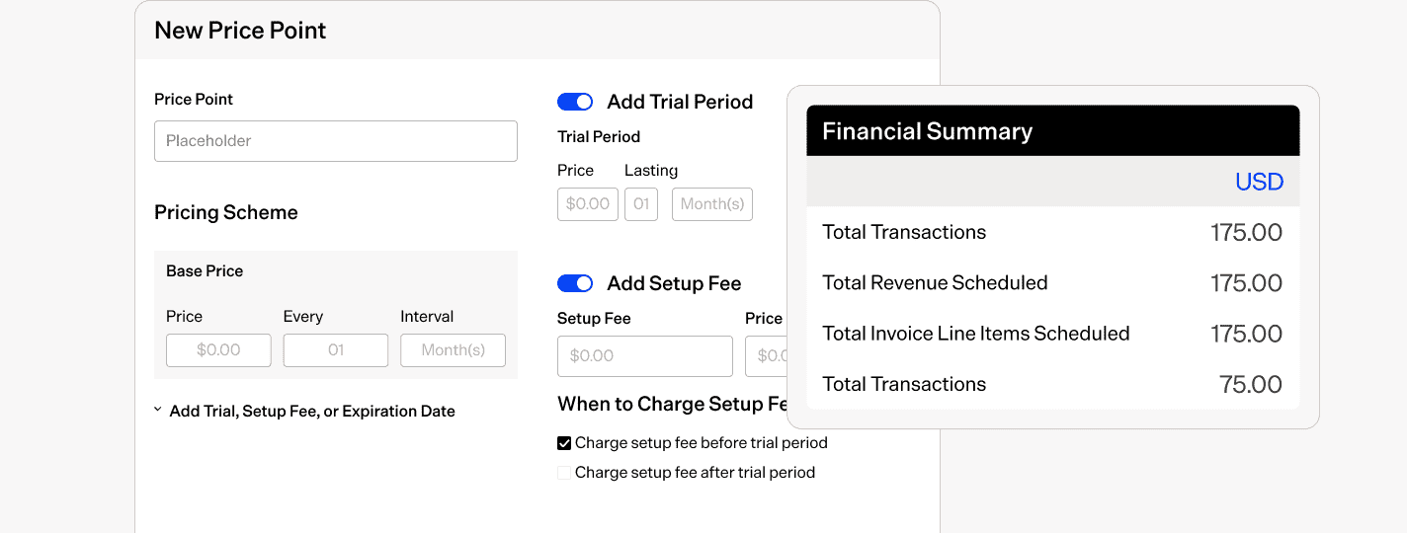Viewport: 1407px width, 533px height.
Task: Click the When to Charge Setup Fee heading
Action: tap(674, 404)
